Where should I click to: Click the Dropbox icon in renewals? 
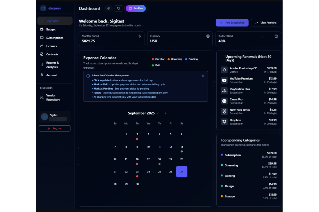pos(224,122)
